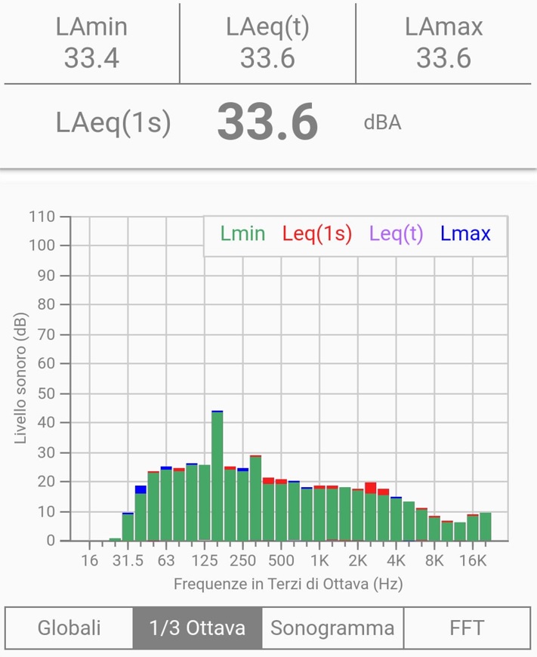Tap the LAmax 33.6 reading

(x=443, y=43)
